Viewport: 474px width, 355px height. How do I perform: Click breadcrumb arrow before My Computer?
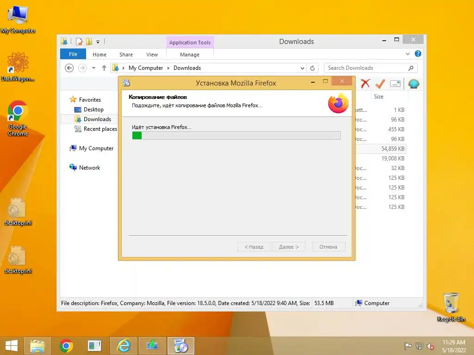pyautogui.click(x=123, y=68)
